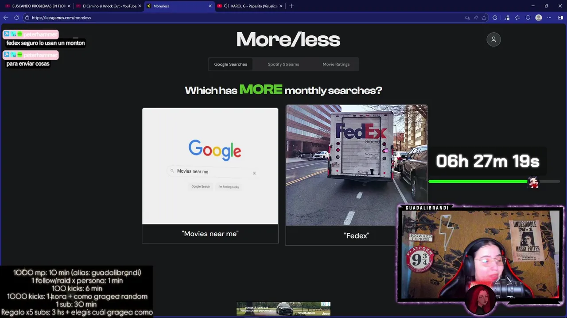This screenshot has height=318, width=567.
Task: Click the GUADALIBRANDI webcam overlay
Action: click(x=481, y=255)
